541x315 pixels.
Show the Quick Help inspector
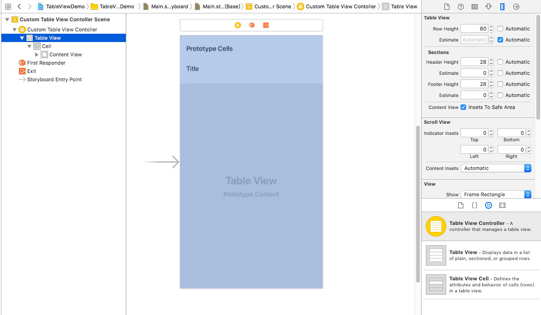coord(461,7)
